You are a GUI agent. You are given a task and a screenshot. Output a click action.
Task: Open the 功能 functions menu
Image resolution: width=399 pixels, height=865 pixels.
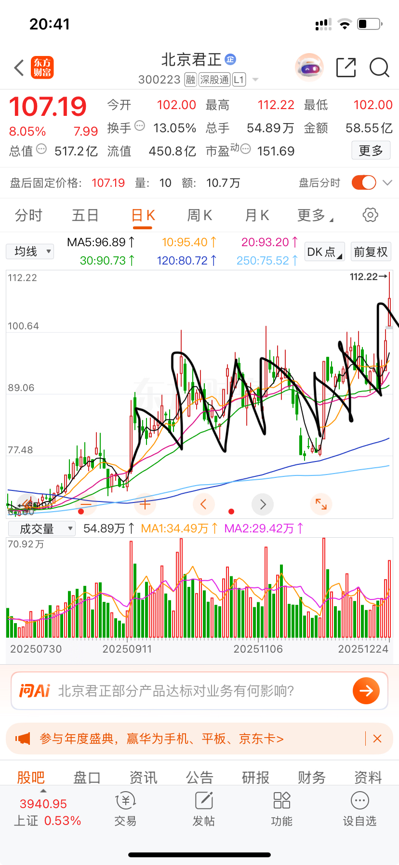click(x=281, y=809)
